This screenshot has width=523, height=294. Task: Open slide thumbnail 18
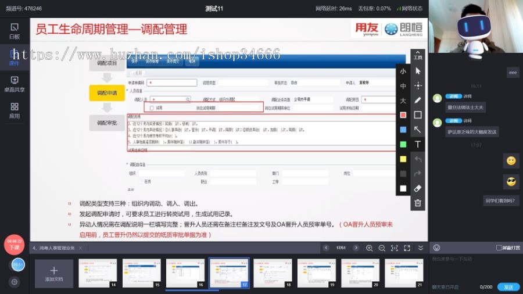[x=273, y=273]
